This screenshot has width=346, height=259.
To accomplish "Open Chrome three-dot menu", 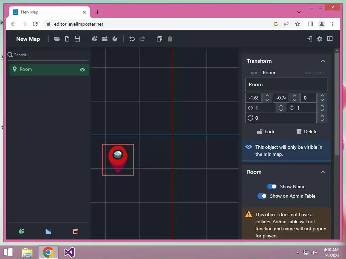I will point(332,24).
